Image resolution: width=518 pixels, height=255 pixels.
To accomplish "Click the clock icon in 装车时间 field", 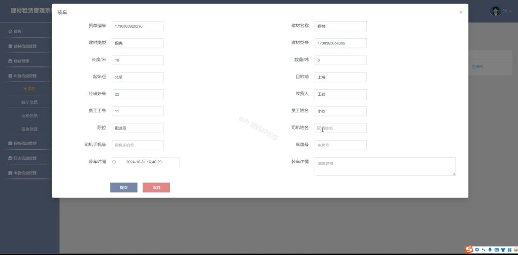I will [114, 162].
